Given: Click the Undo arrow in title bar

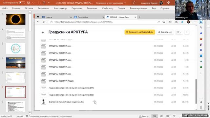Looking at the screenshot, I should coord(33,3).
